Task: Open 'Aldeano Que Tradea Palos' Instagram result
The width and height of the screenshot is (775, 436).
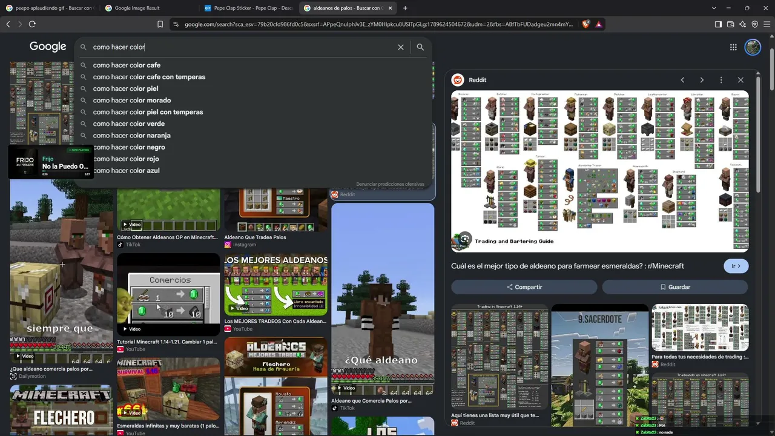Action: 275,210
